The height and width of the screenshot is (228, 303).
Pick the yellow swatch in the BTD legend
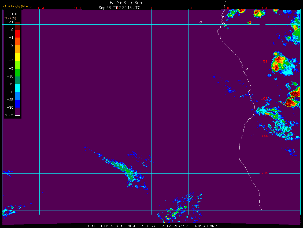tap(18, 57)
